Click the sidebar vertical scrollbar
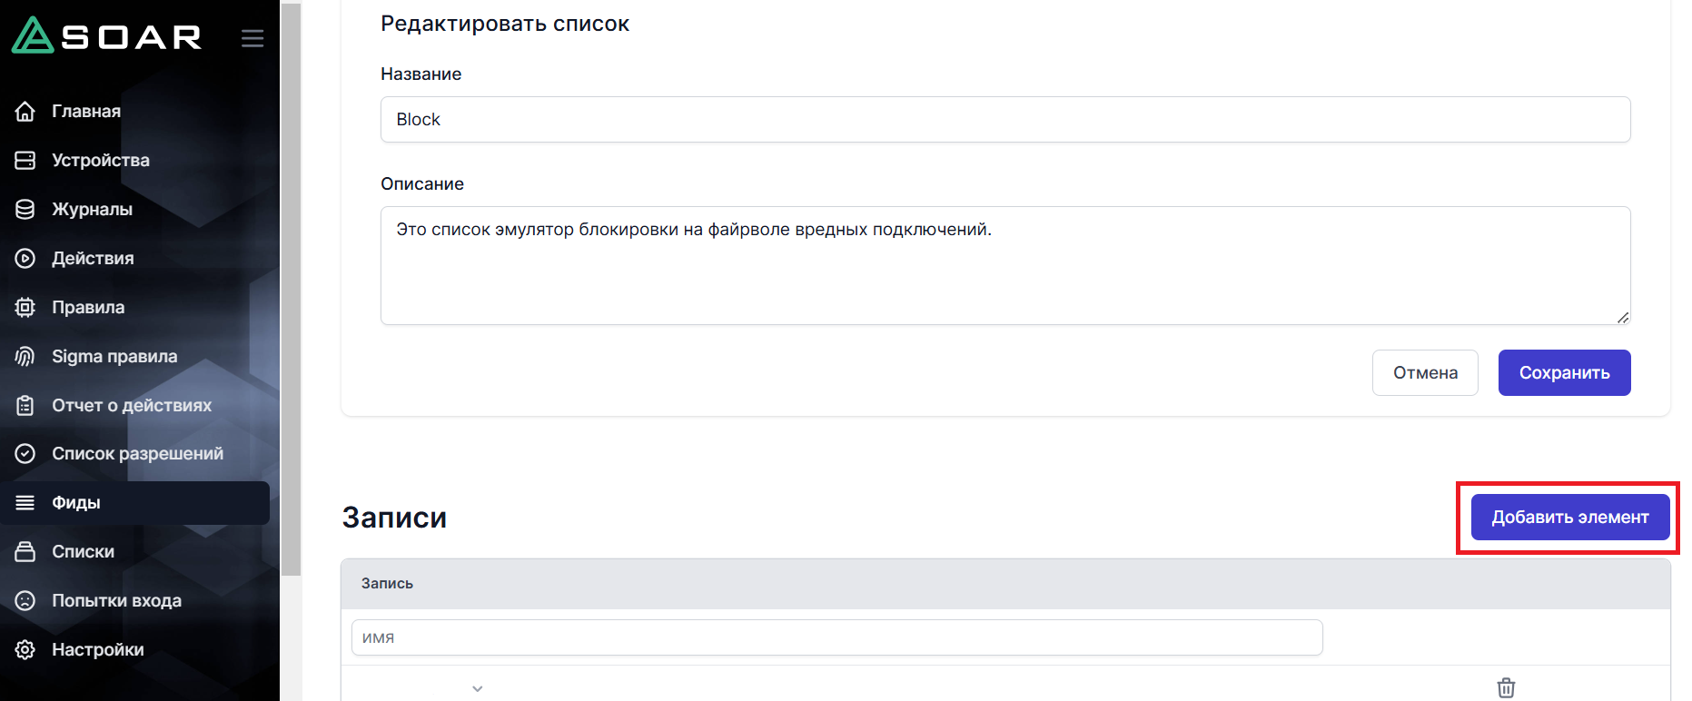 (291, 291)
